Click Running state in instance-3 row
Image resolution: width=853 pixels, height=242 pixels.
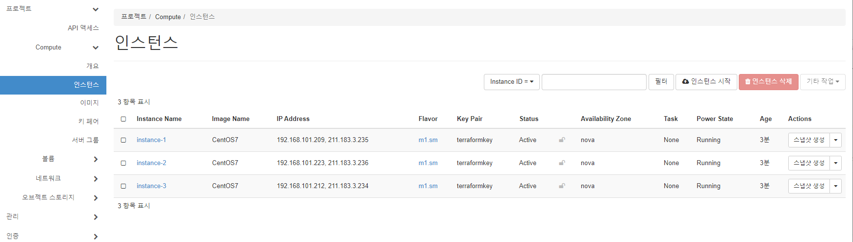tap(708, 186)
